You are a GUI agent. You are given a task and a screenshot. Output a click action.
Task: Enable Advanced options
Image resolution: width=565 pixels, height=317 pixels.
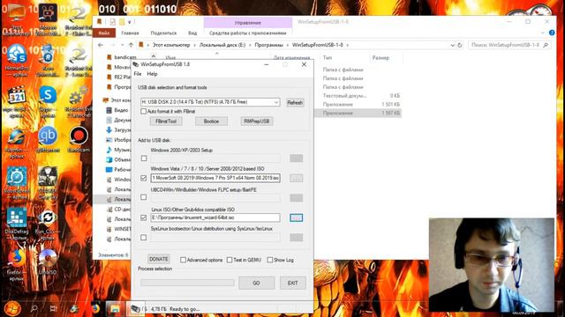(183, 260)
